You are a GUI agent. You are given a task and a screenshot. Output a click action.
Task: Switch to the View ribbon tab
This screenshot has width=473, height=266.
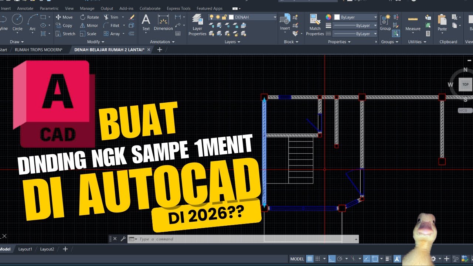click(69, 8)
